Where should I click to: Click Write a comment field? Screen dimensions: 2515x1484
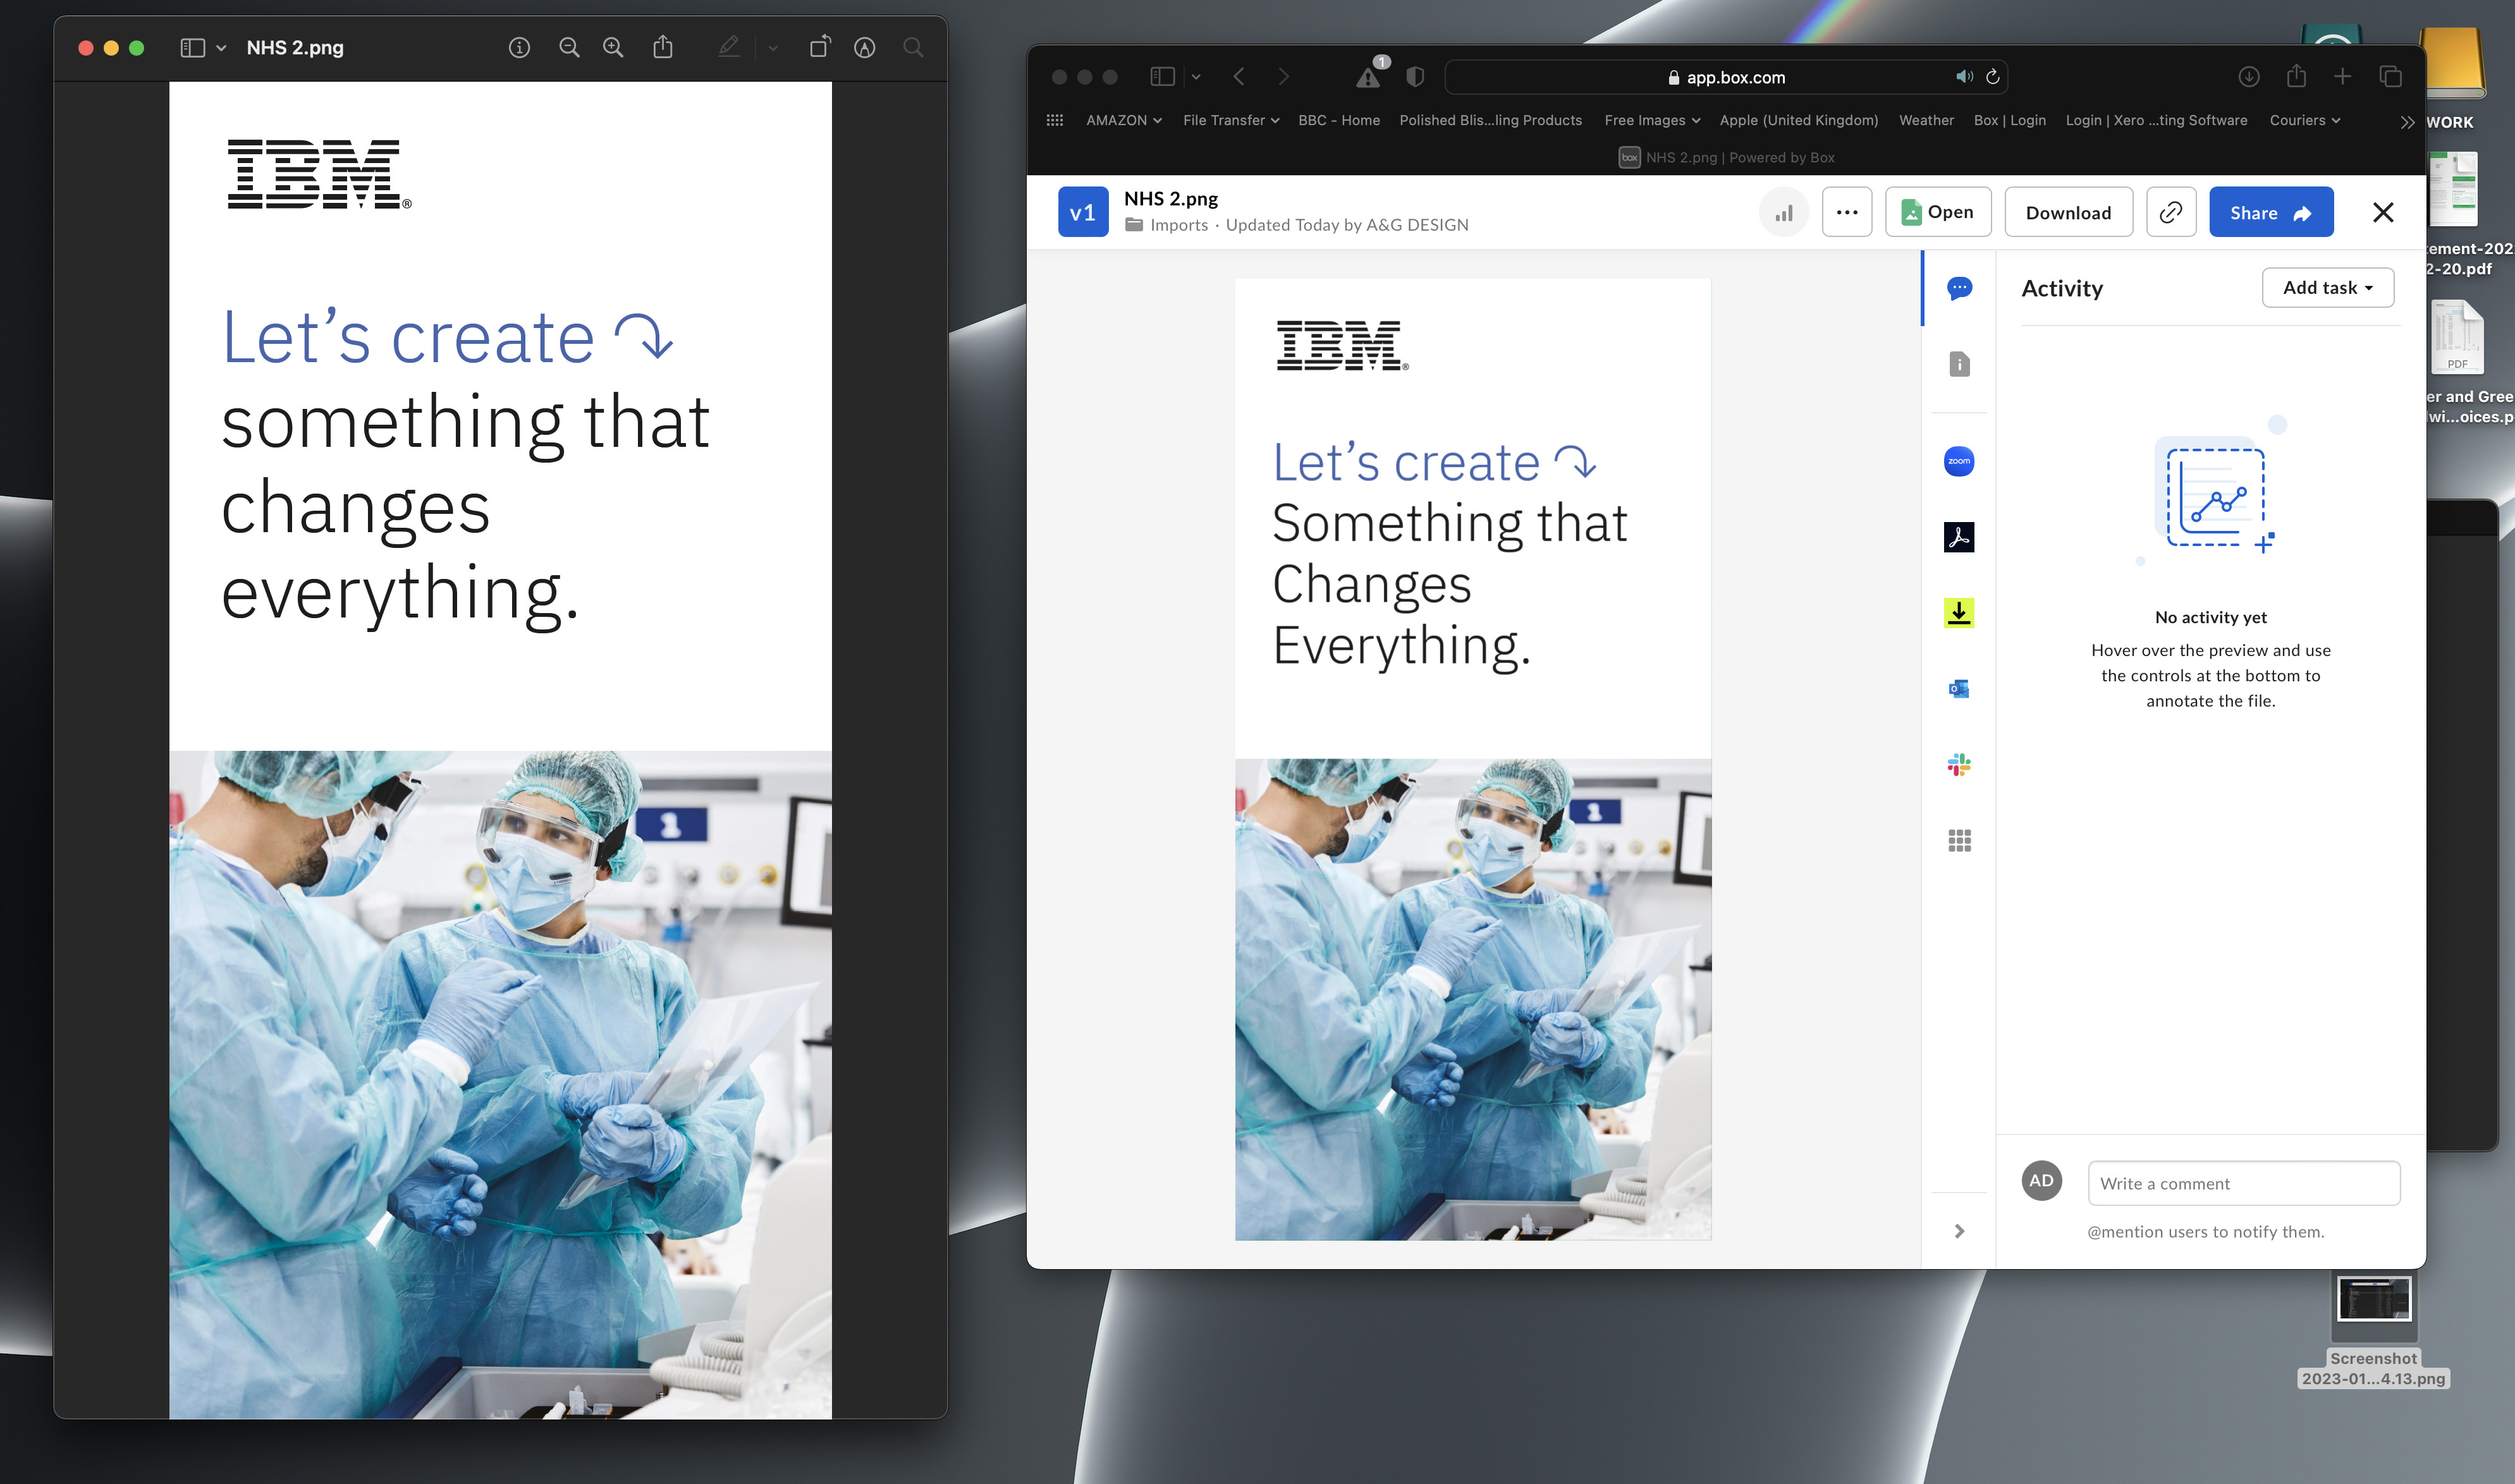click(x=2244, y=1183)
